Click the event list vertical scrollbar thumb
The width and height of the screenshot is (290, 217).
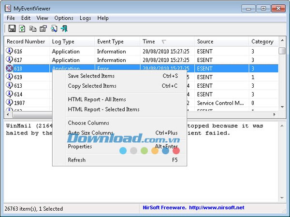tap(282, 51)
